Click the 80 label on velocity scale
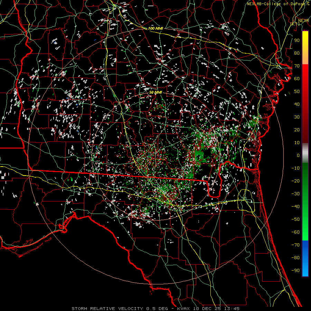 tap(297, 53)
